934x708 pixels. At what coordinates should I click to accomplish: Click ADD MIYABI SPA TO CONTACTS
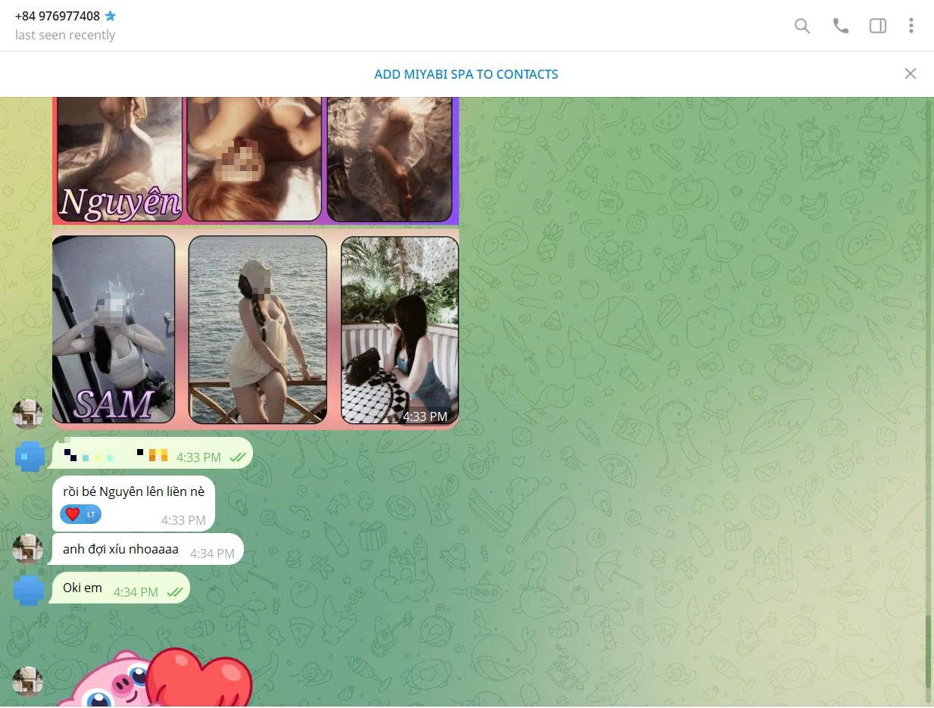466,74
